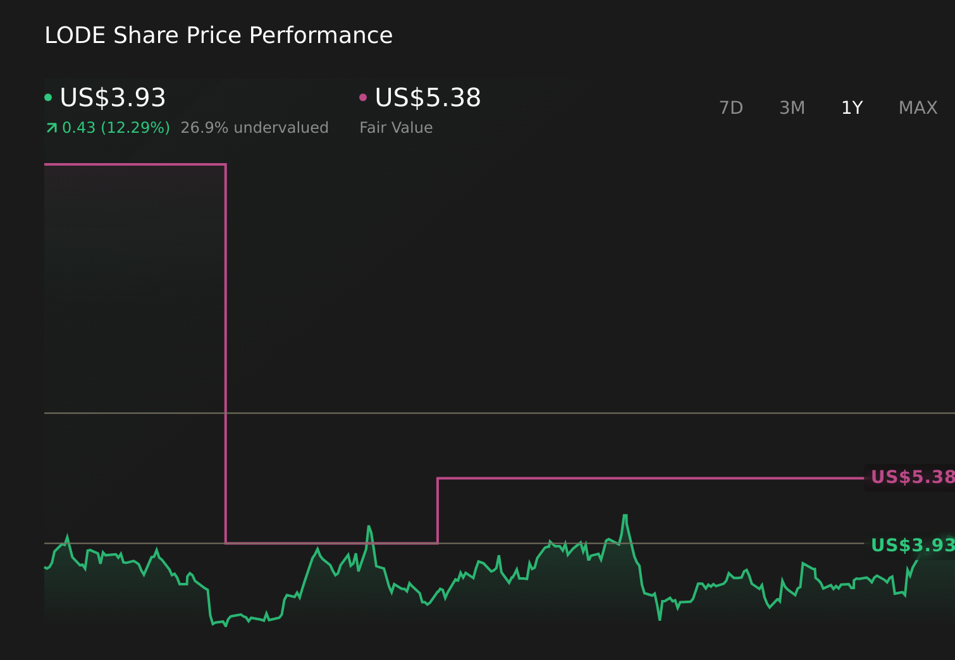
Task: Switch chart range to 7D
Action: pyautogui.click(x=731, y=108)
